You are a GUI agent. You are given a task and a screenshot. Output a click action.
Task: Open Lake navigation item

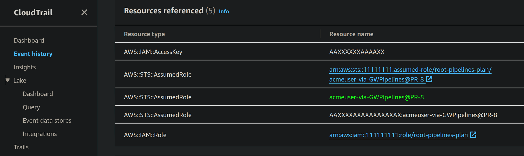20,80
